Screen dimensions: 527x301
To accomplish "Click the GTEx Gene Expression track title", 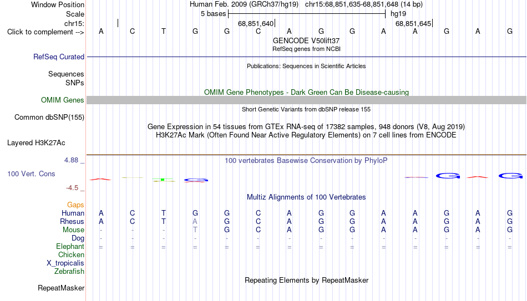I will point(306,126).
